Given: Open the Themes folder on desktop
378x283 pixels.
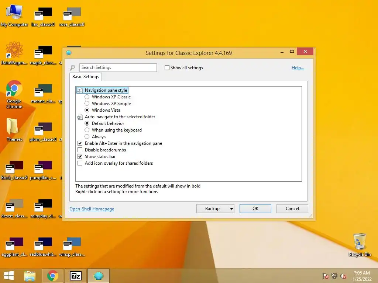Looking at the screenshot, I should (14, 129).
